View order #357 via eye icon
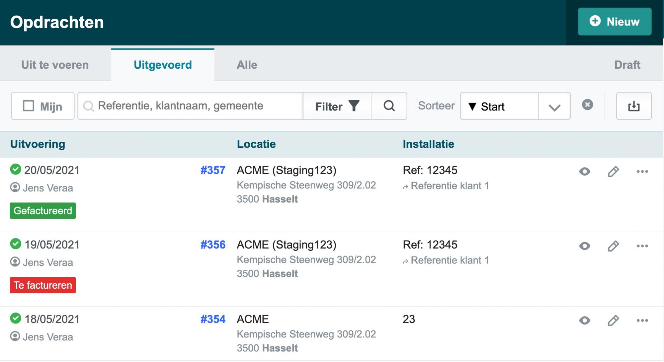Screen dimensions: 664x362 (585, 172)
